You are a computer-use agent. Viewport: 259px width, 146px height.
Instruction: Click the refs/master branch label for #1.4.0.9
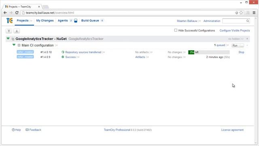[25, 57]
